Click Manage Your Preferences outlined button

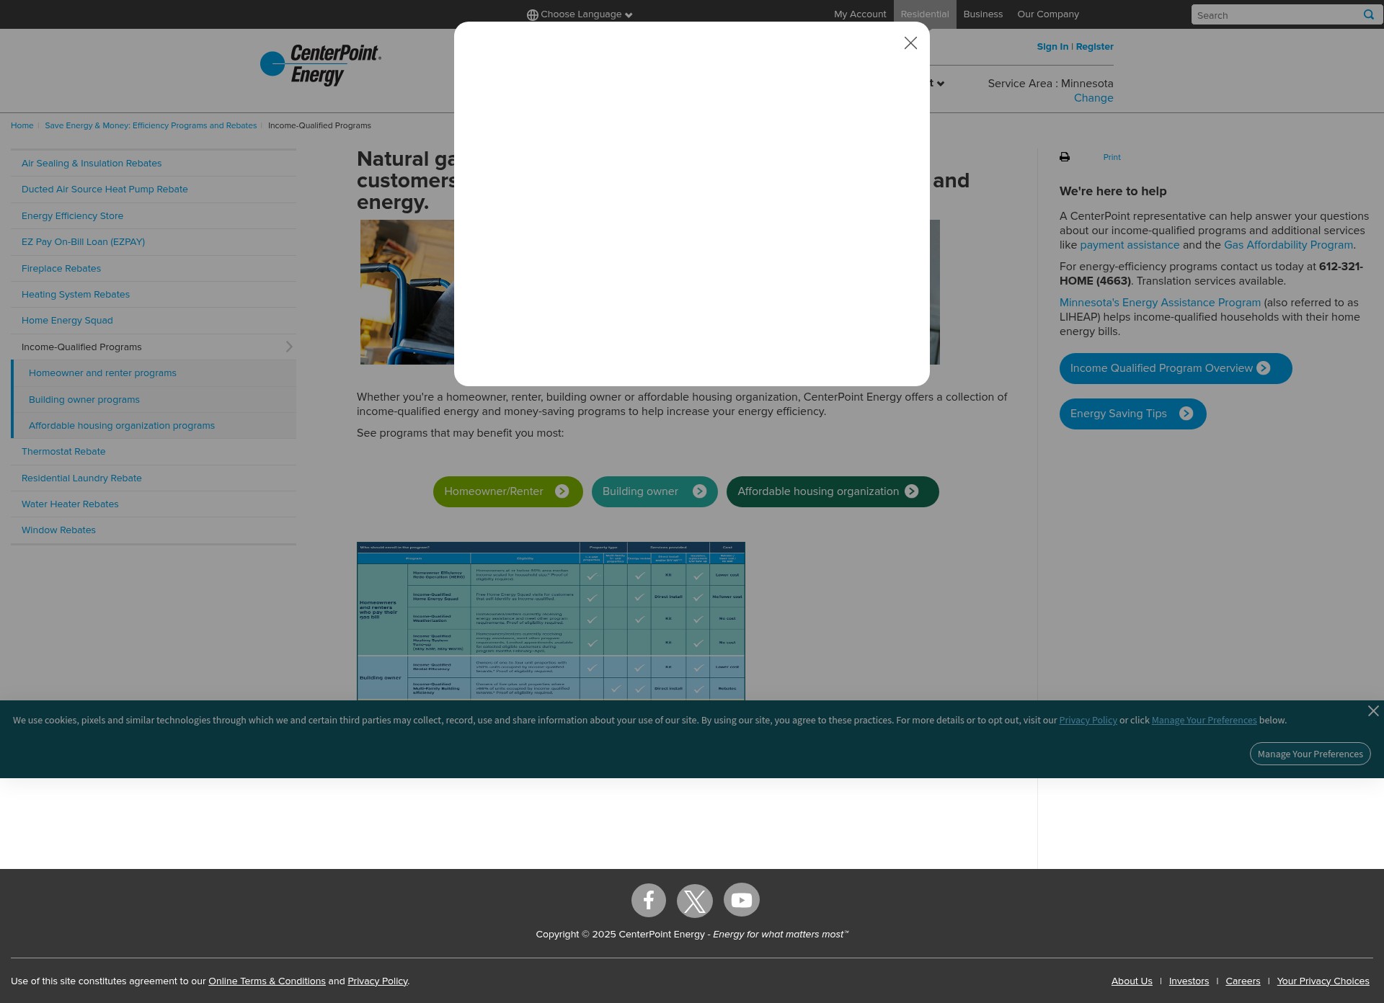[x=1310, y=754]
